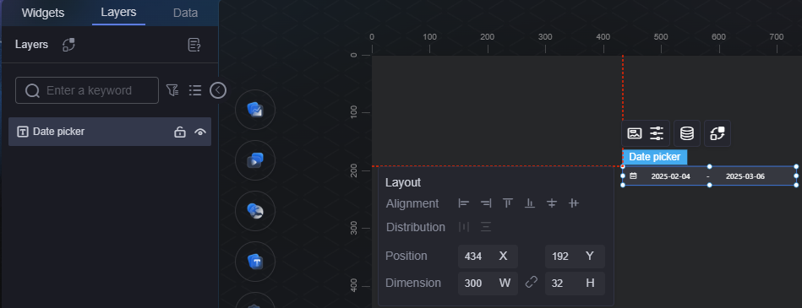Collapse the Layers side panel arrow
The image size is (802, 308).
pos(218,90)
